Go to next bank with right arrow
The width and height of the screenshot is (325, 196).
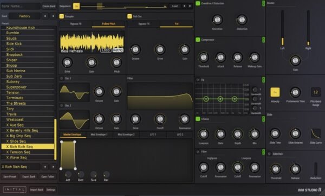(x=53, y=16)
